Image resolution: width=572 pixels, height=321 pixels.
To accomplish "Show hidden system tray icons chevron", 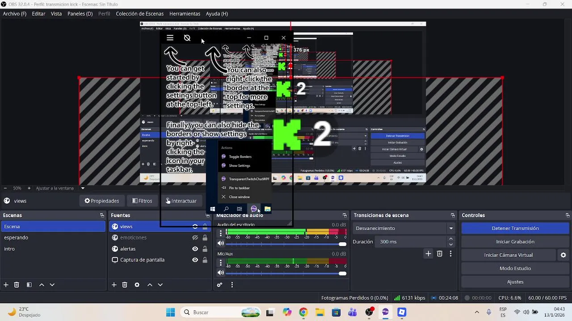I will coord(477,313).
